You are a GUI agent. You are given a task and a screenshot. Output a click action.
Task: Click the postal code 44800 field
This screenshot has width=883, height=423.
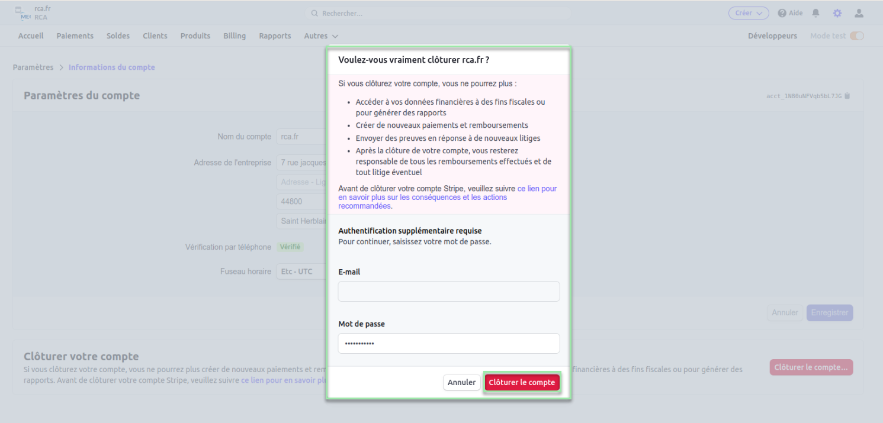coord(301,202)
